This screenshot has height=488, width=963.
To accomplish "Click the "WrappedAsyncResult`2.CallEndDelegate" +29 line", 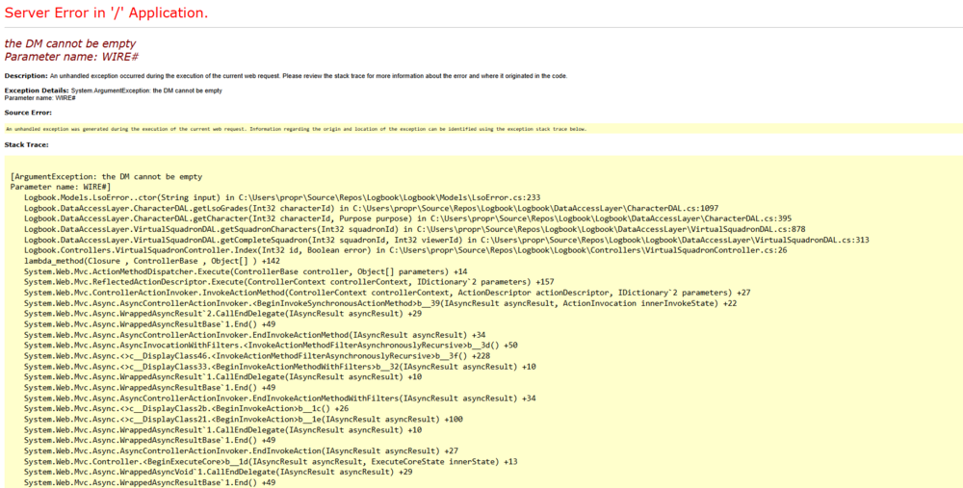I will pyautogui.click(x=223, y=314).
